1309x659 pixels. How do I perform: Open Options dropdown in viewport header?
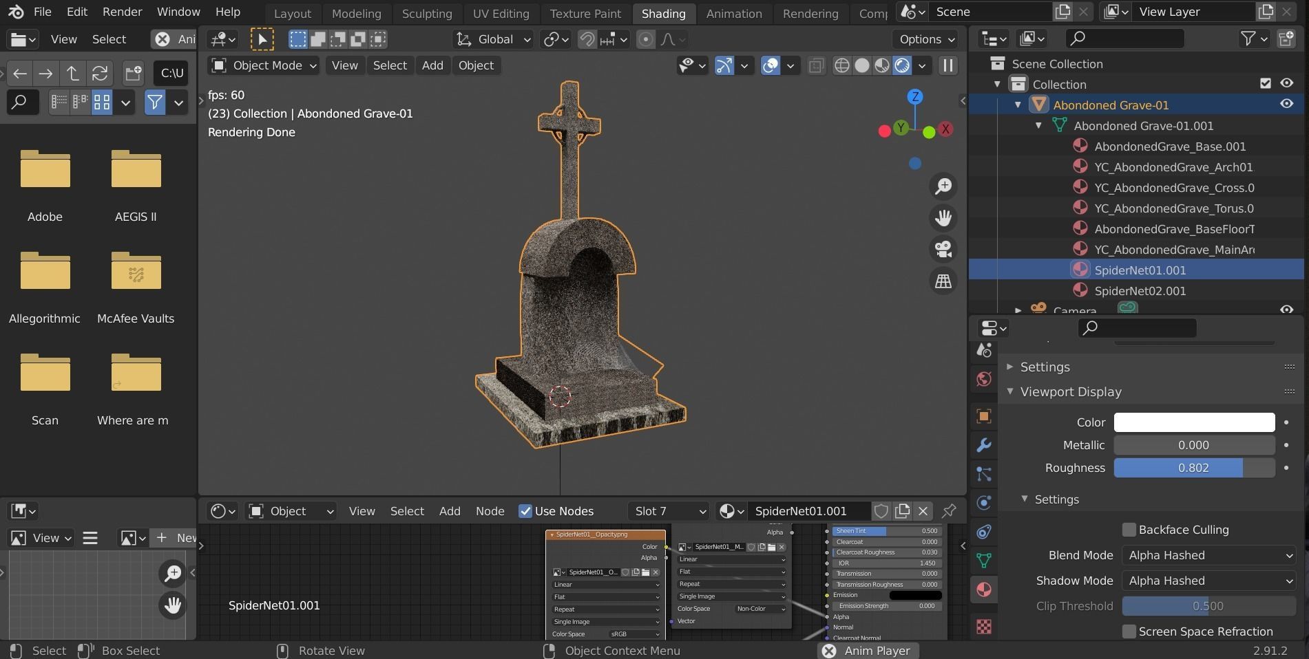click(927, 39)
